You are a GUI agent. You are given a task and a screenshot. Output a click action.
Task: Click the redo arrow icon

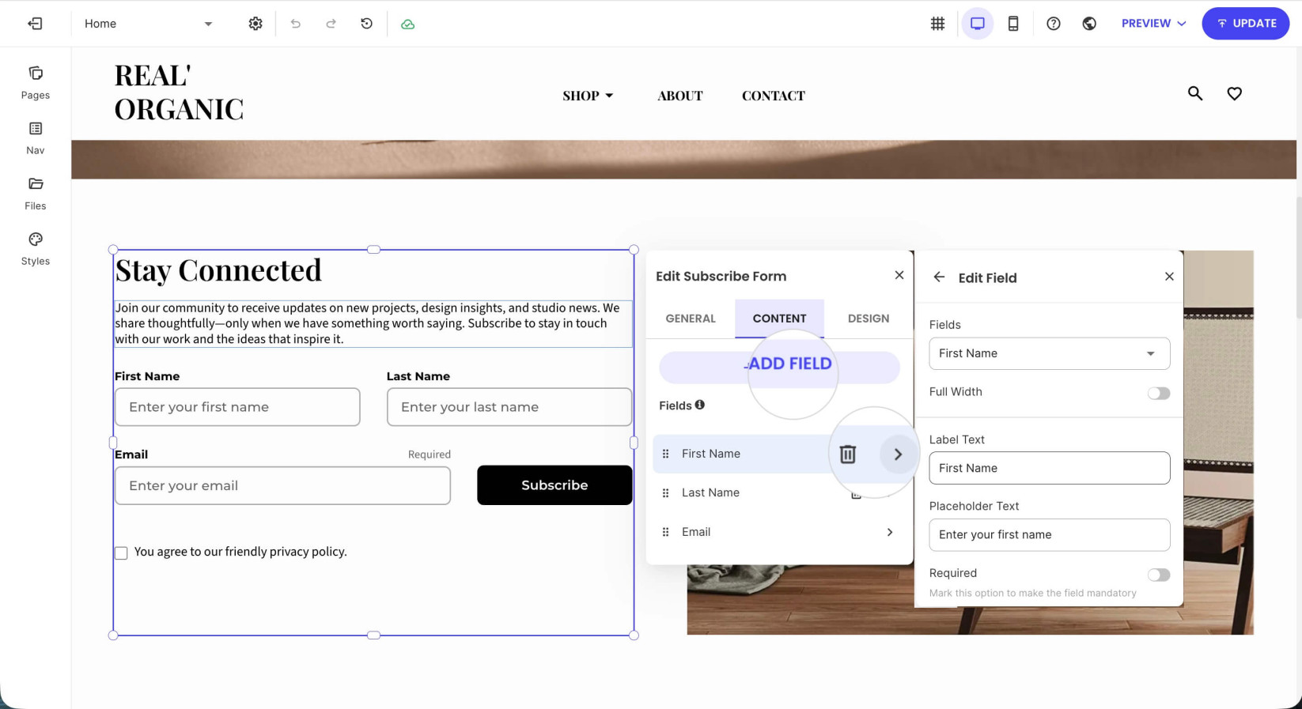tap(331, 24)
